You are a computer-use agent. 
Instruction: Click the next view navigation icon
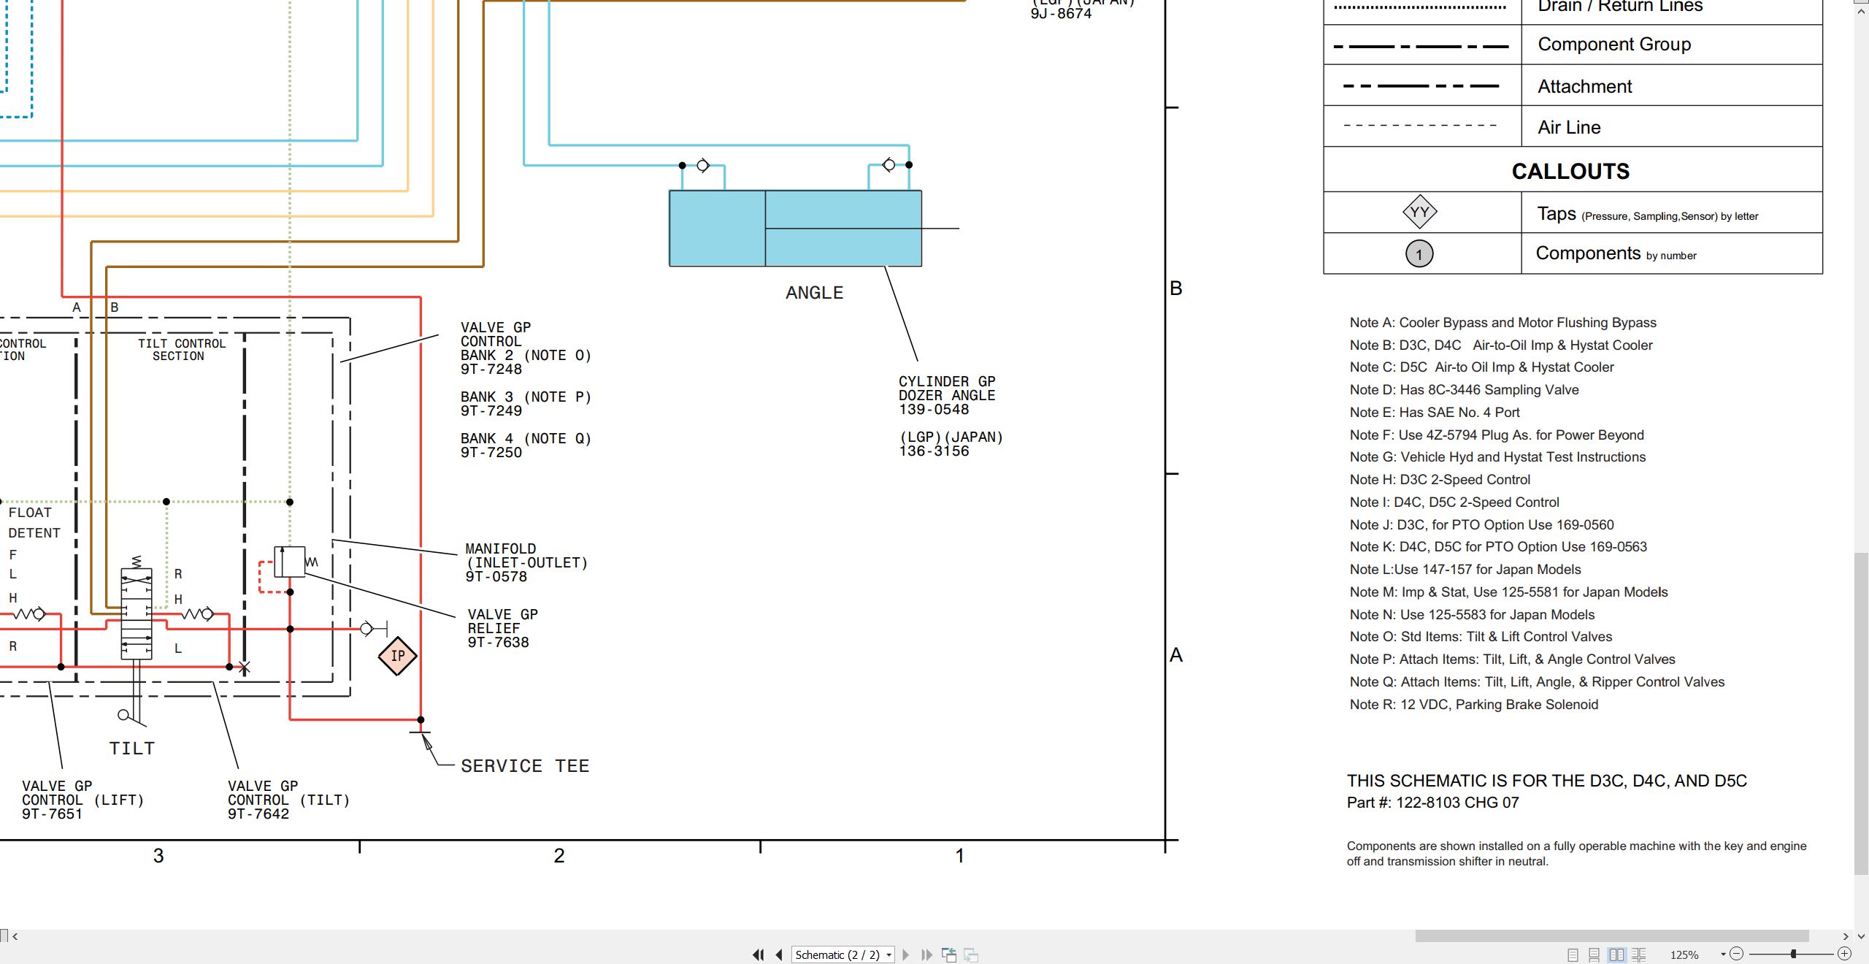(971, 955)
